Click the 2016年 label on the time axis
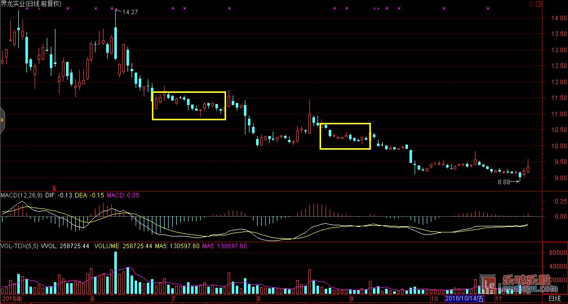568x304 pixels. coord(12,299)
